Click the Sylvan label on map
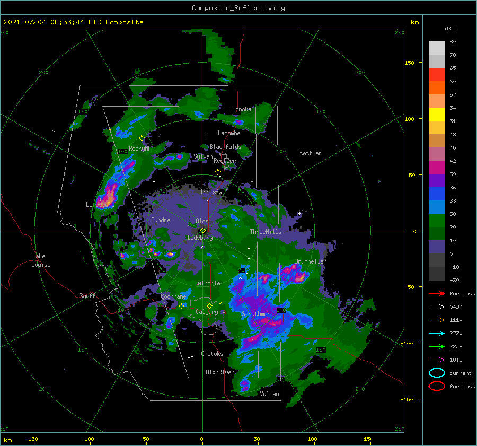Image resolution: width=477 pixels, height=446 pixels. point(203,156)
